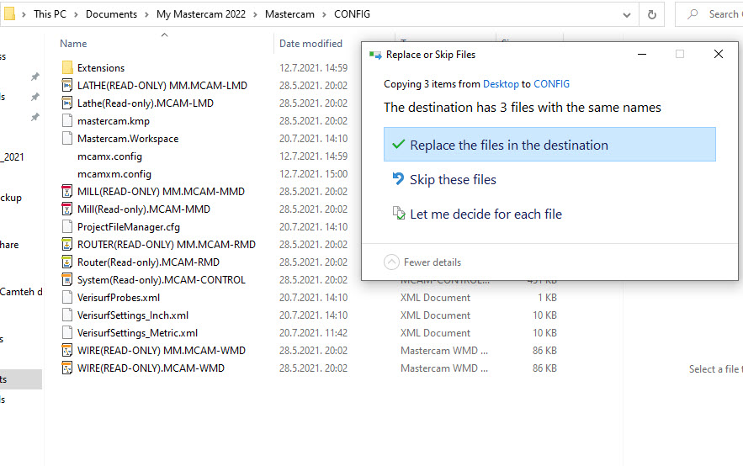Click 1 KB size of VerisurfProbes.xml
The width and height of the screenshot is (743, 466).
[547, 298]
